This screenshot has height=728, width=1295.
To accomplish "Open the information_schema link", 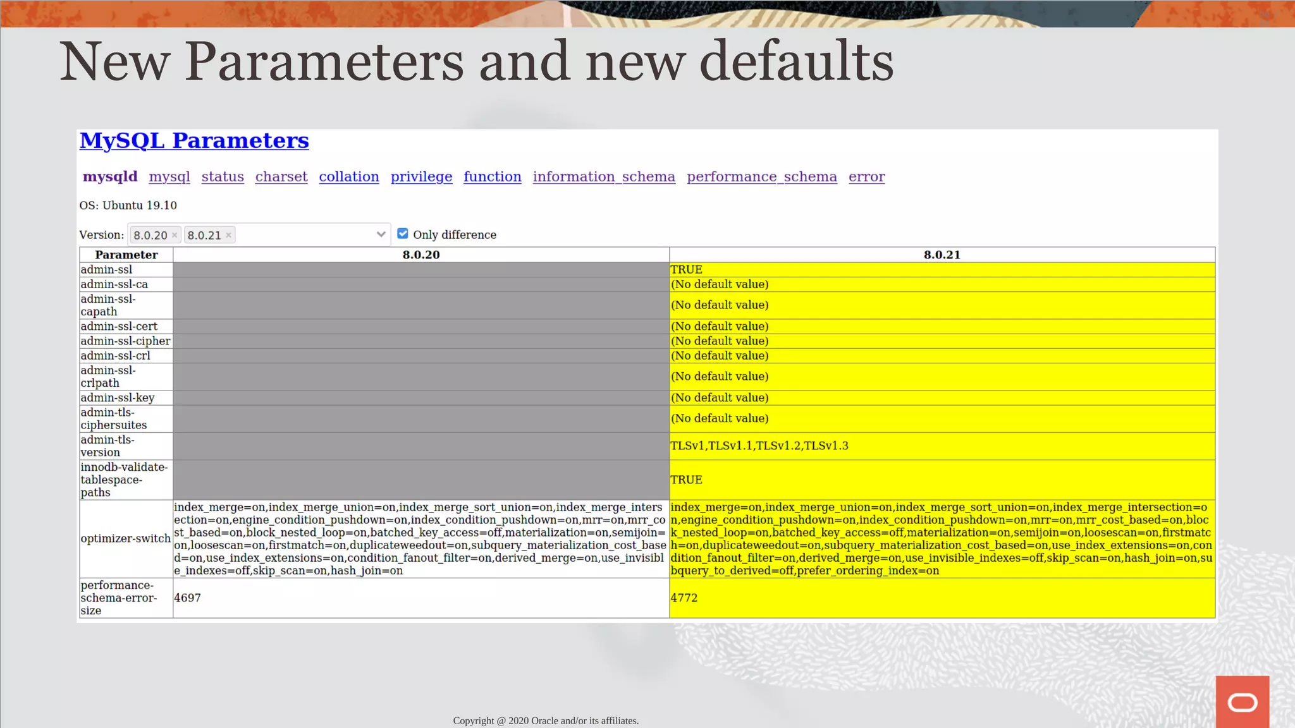I will point(604,177).
